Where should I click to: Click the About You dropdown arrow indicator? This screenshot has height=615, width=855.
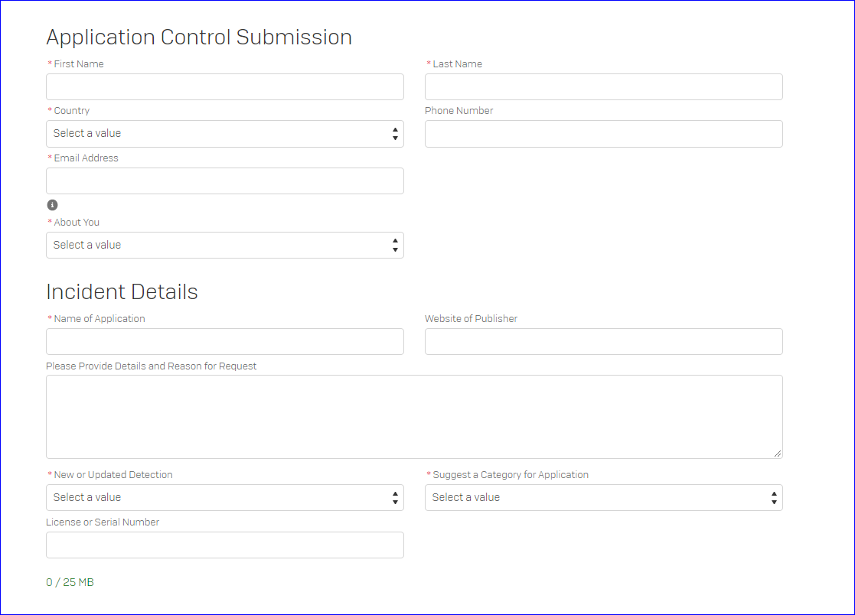click(395, 246)
